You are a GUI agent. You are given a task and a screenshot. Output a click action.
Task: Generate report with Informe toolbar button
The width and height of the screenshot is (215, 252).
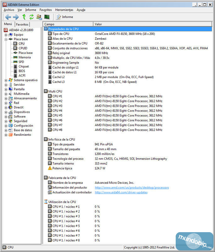64,17
